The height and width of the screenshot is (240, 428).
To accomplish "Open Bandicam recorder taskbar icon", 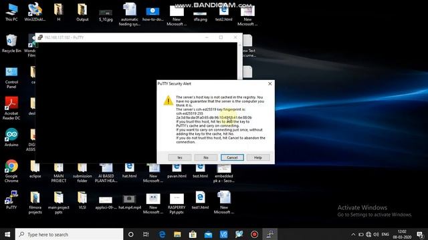I will [x=254, y=234].
